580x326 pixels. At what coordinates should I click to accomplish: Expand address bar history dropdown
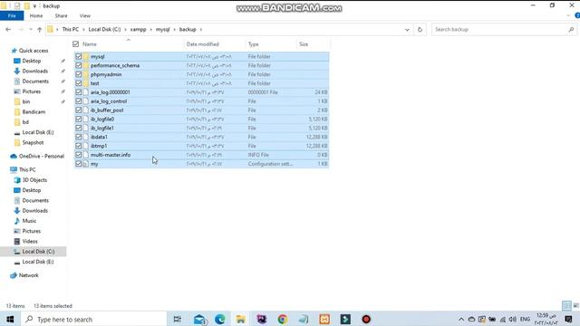[x=407, y=30]
